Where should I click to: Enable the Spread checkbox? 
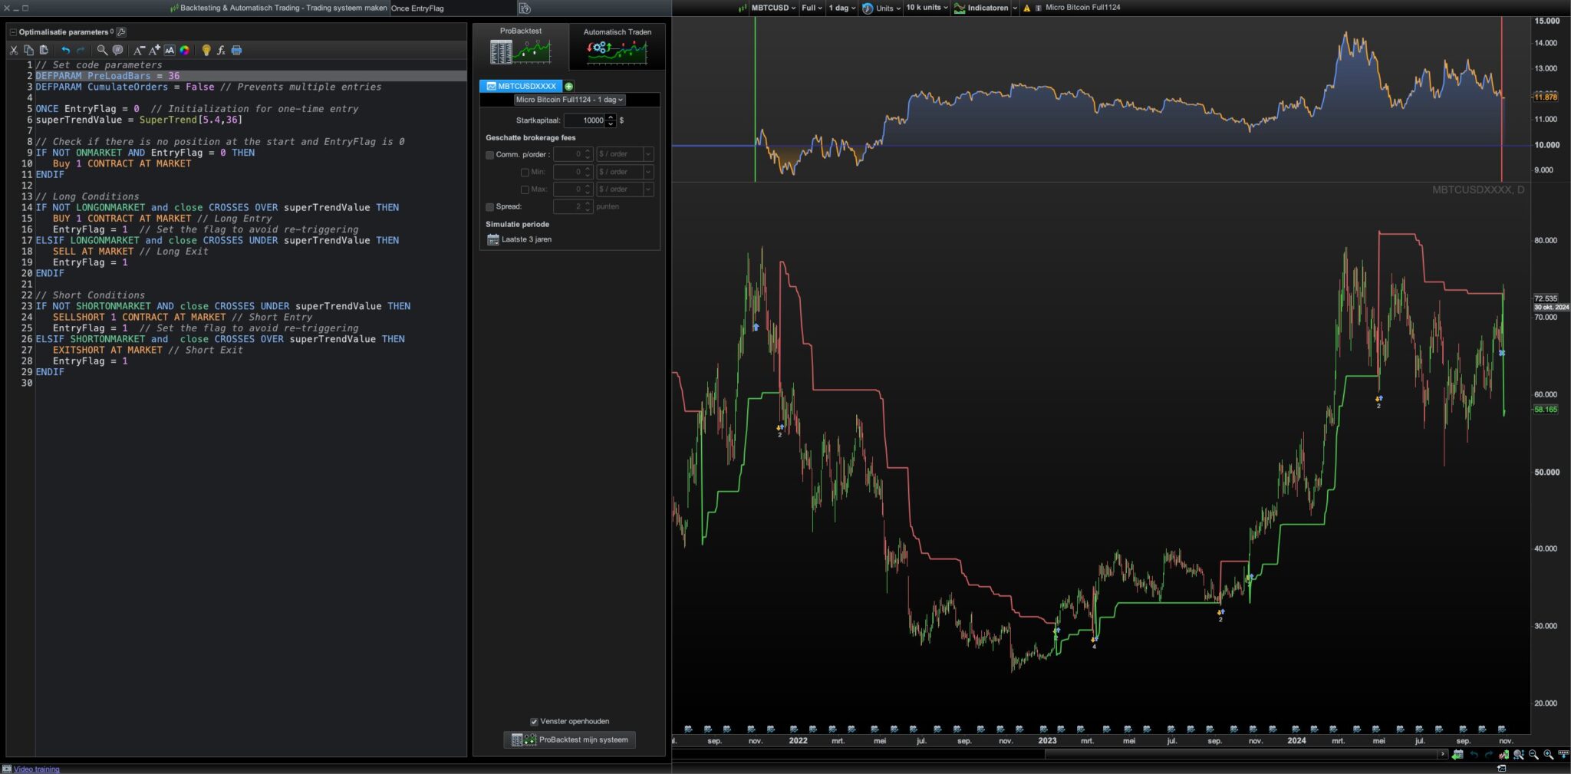pyautogui.click(x=490, y=206)
